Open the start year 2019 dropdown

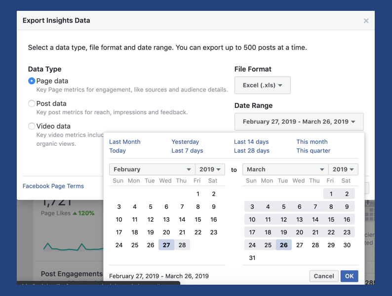click(210, 169)
